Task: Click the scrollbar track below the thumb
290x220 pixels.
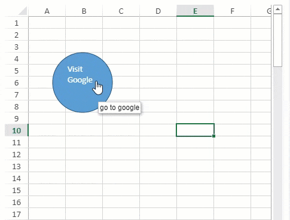Action: point(277,143)
